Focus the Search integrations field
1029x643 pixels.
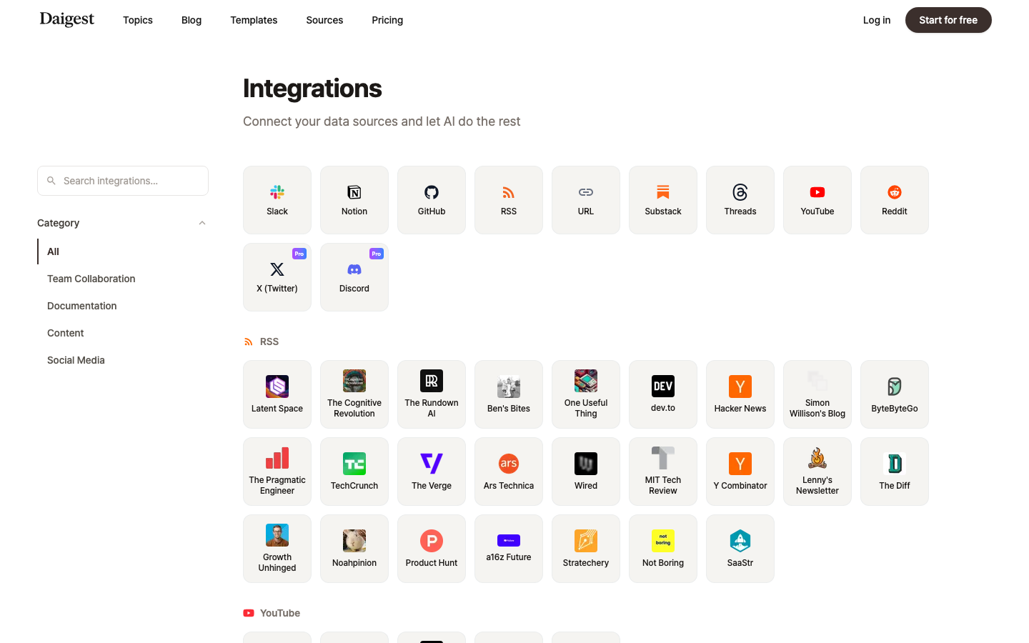(123, 181)
